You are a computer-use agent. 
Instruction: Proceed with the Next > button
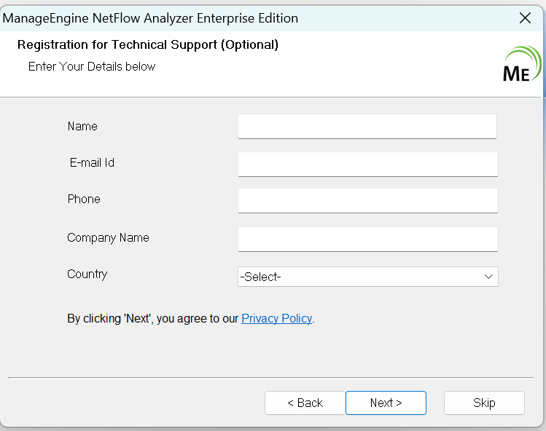pos(386,403)
